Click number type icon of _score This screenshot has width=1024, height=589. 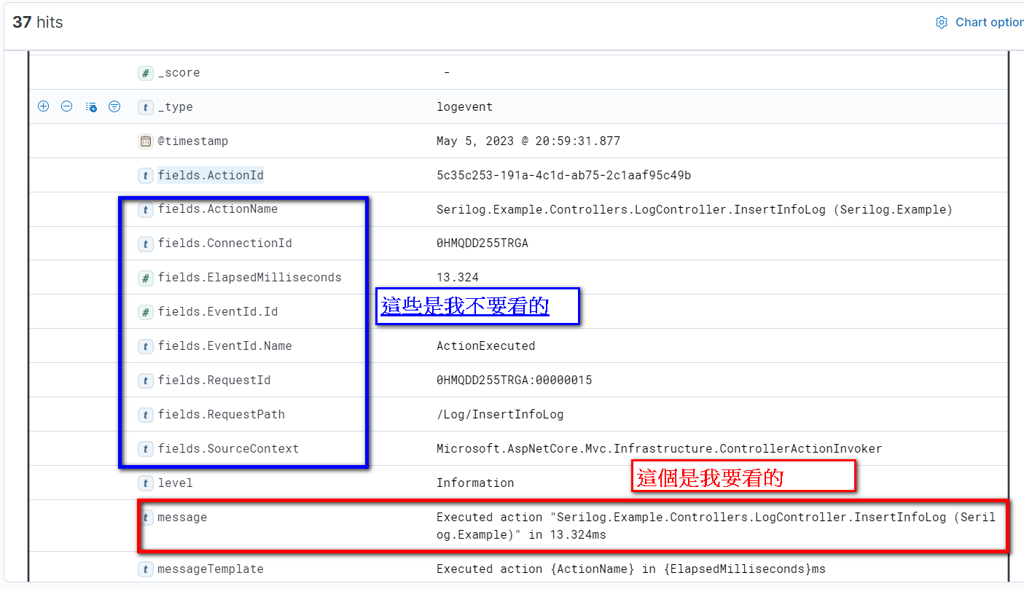point(146,73)
